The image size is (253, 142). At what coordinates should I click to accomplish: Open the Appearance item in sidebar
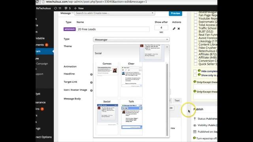click(40, 103)
